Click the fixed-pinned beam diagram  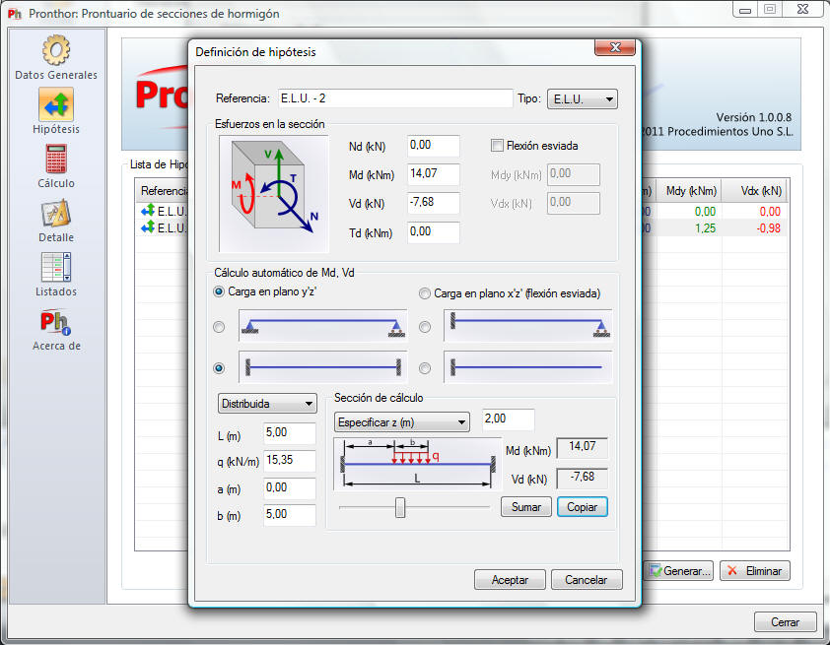tap(527, 326)
